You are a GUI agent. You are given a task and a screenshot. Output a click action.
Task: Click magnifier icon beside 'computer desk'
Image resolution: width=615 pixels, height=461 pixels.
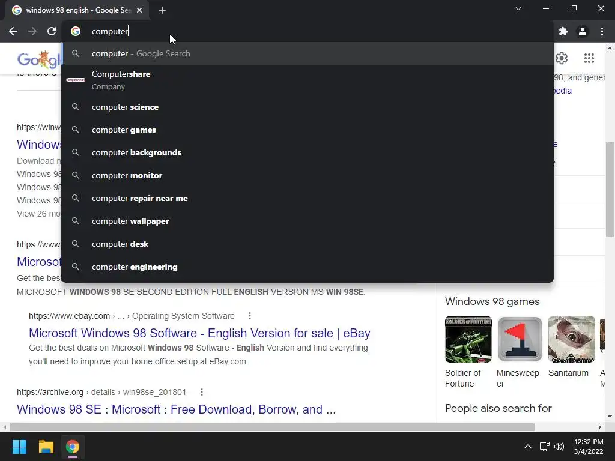[76, 244]
